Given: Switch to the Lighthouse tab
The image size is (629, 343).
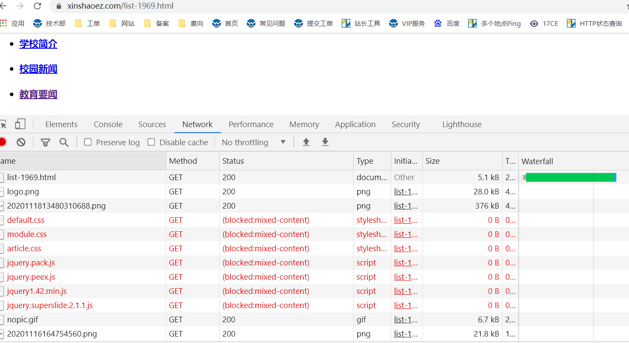Looking at the screenshot, I should pyautogui.click(x=462, y=125).
